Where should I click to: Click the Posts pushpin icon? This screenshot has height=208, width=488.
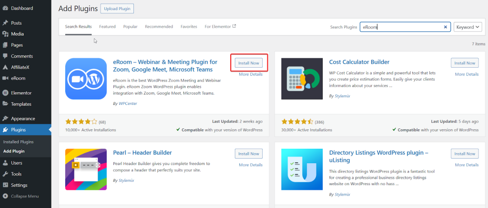5,23
